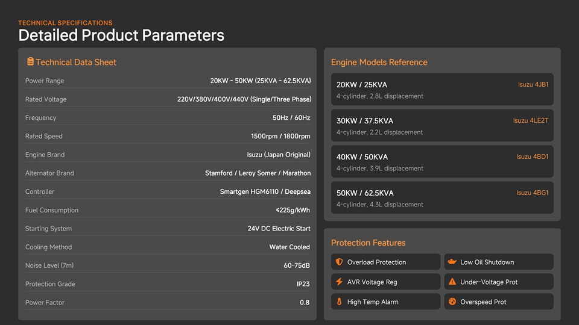Screen dimensions: 579x325
Task: Click the Isuzu 4LE2T model label
Action: [x=530, y=121]
